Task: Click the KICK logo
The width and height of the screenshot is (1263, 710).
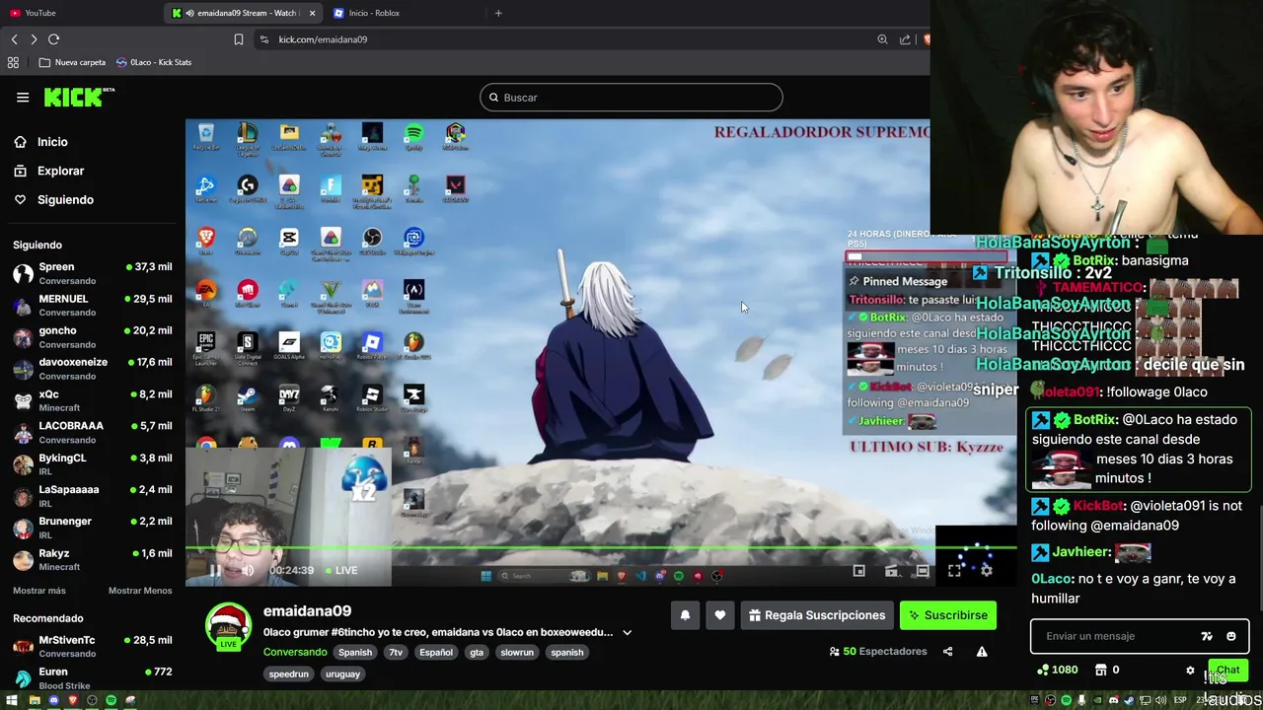Action: pos(79,97)
